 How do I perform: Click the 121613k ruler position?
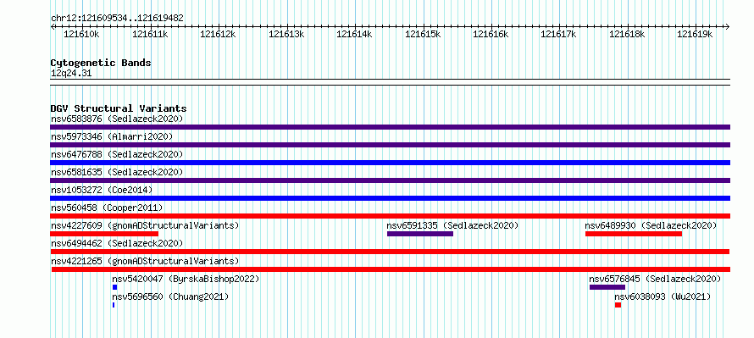pyautogui.click(x=286, y=34)
